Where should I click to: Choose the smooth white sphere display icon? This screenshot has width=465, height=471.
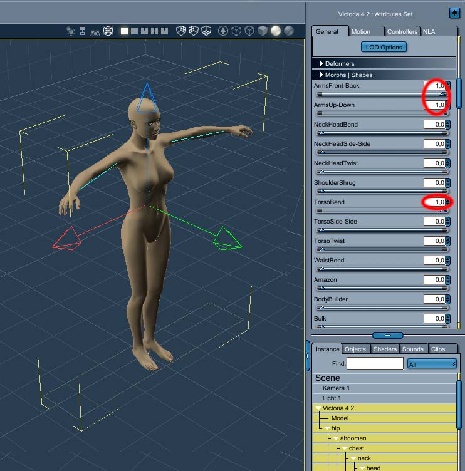pos(276,31)
